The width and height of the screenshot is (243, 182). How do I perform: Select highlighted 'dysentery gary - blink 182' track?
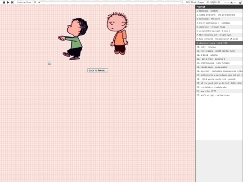(x=219, y=43)
